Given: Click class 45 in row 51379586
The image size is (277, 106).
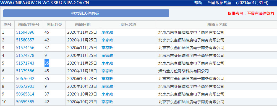Looking at the screenshot, I should point(47,71).
